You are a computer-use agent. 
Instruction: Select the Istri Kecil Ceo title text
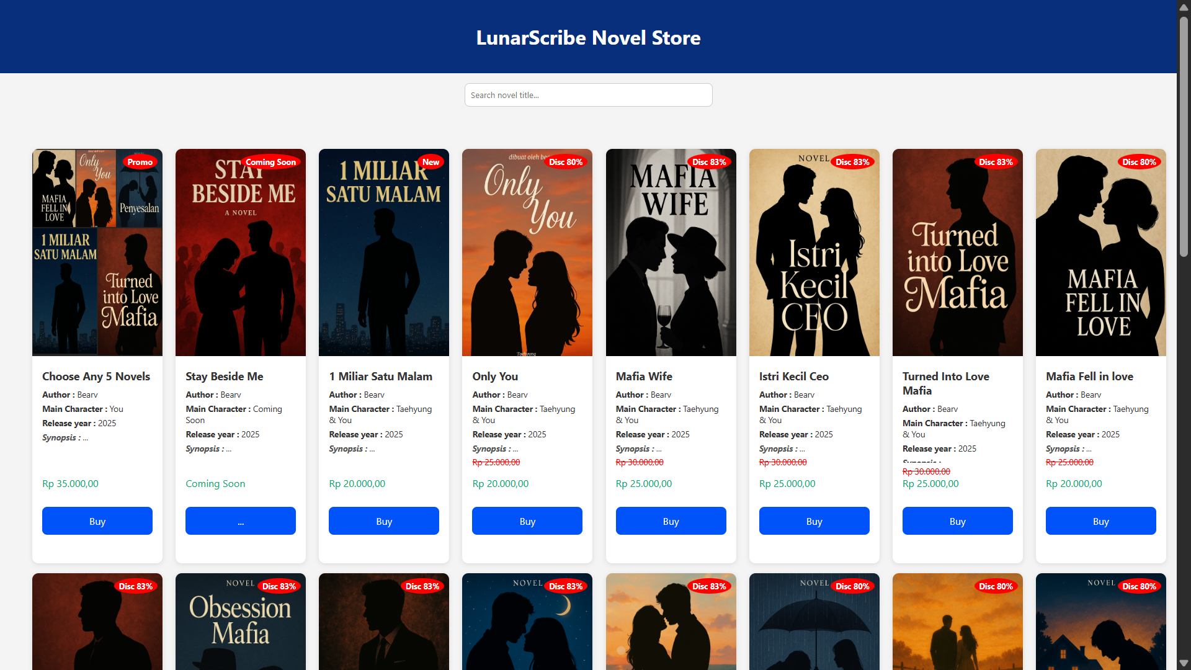coord(794,377)
